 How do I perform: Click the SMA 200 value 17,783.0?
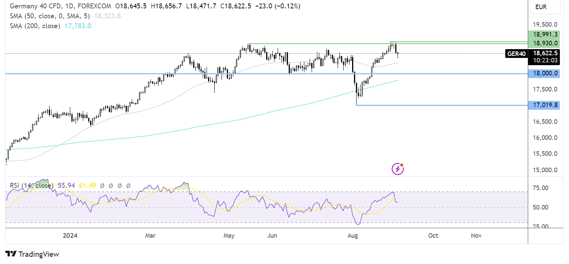pos(78,26)
